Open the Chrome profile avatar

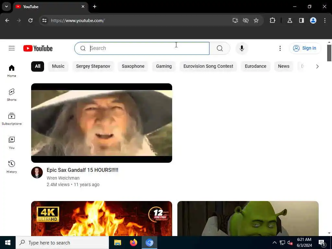[313, 20]
